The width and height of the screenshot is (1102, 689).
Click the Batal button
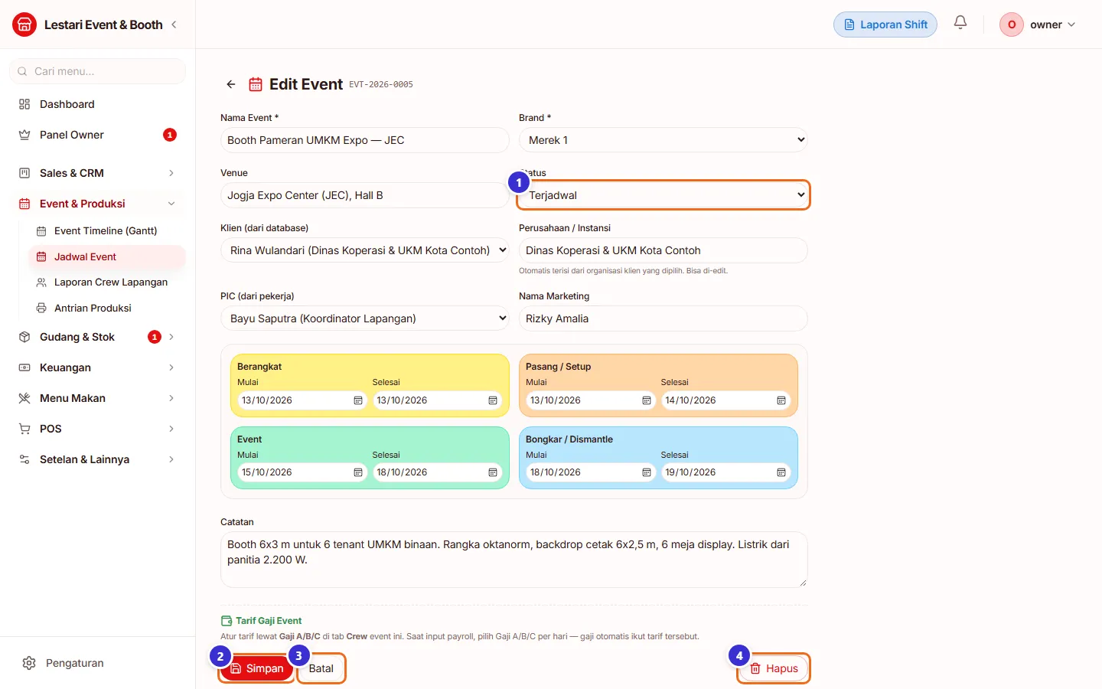(x=321, y=668)
